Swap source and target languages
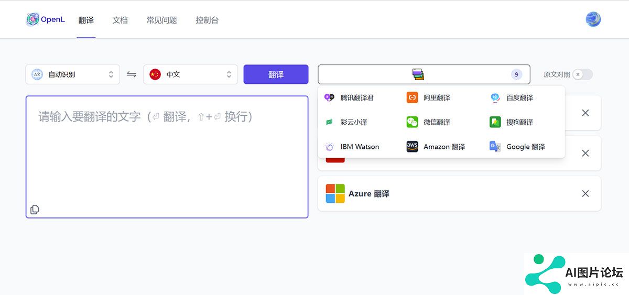 132,74
